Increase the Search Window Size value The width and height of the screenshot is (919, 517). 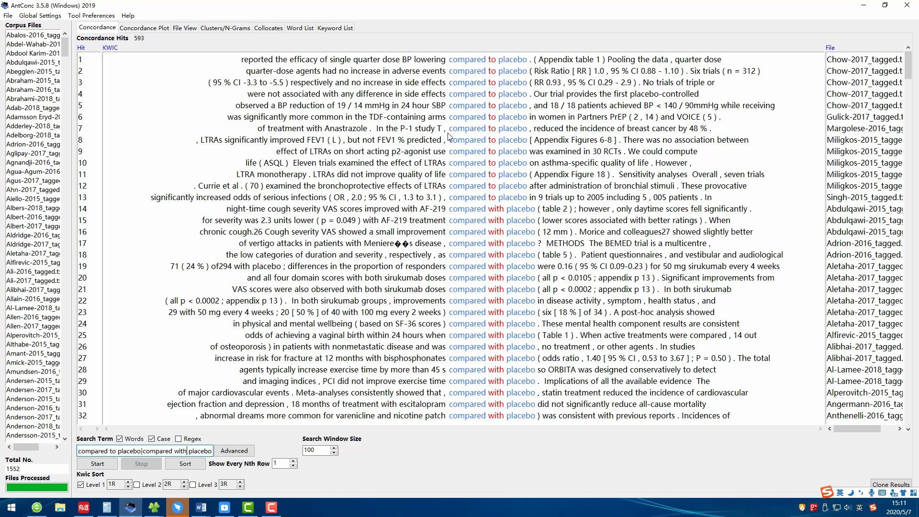pos(334,448)
